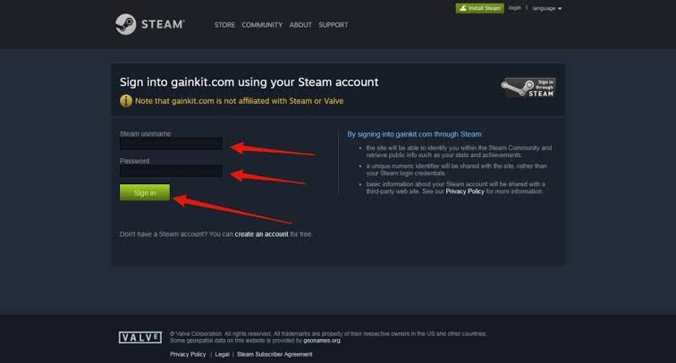Open the footer Legal link

click(222, 354)
